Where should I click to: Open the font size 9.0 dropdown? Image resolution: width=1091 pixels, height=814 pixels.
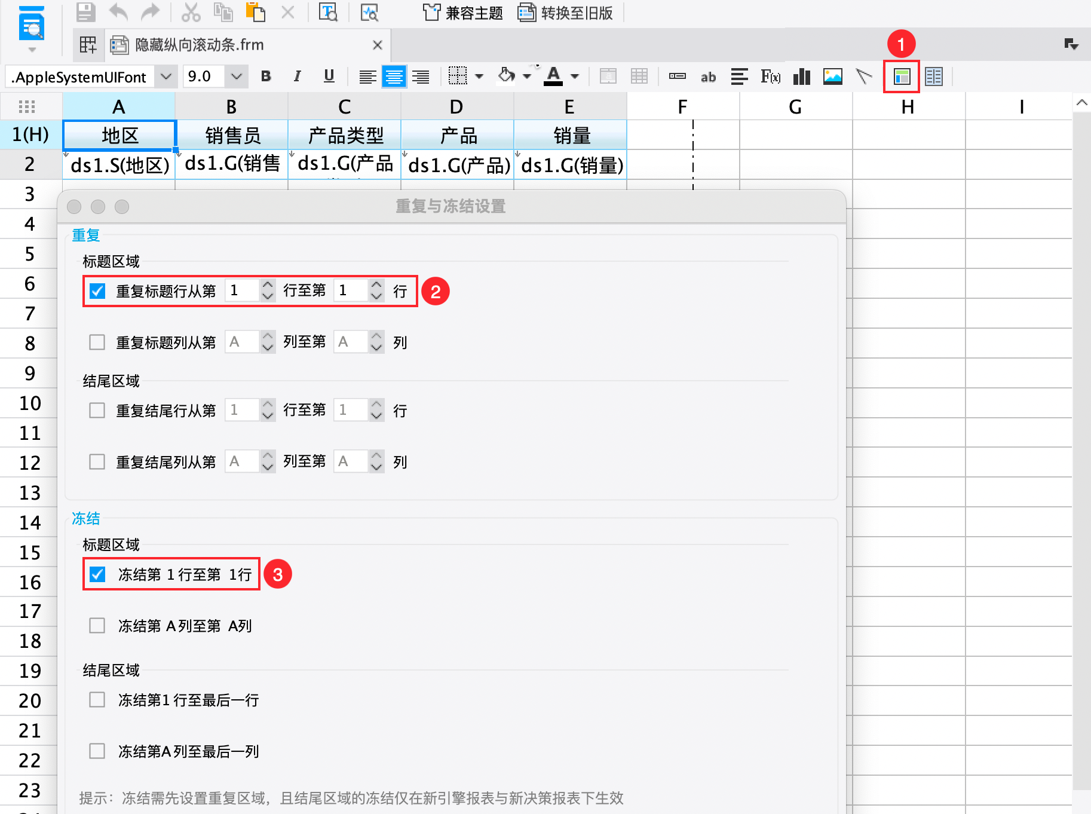tap(237, 76)
